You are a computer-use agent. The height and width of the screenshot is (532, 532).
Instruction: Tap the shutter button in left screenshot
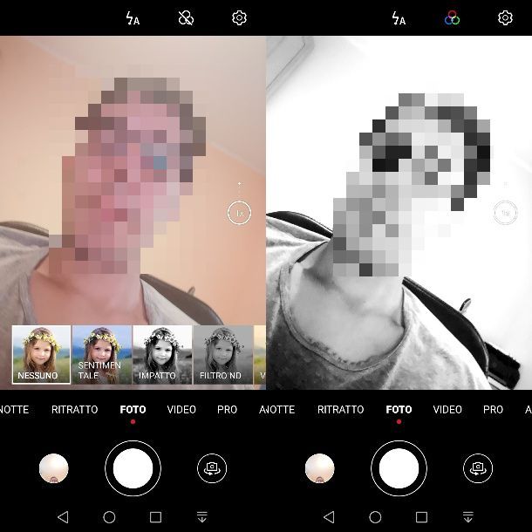pos(133,468)
